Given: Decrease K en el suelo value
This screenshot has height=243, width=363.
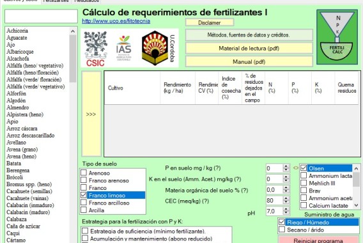Looking at the screenshot, I should (x=286, y=181).
